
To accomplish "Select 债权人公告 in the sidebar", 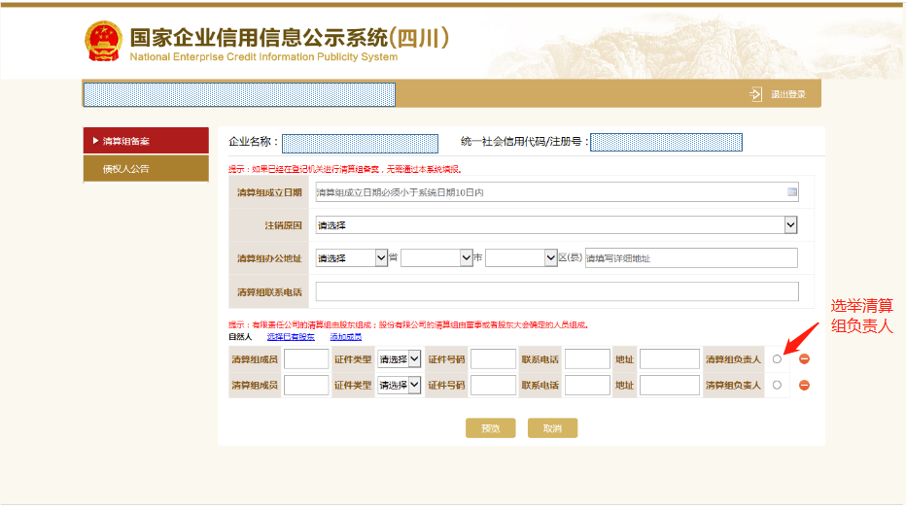I will point(146,168).
